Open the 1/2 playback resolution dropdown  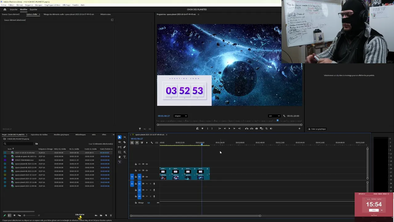[x=274, y=116]
